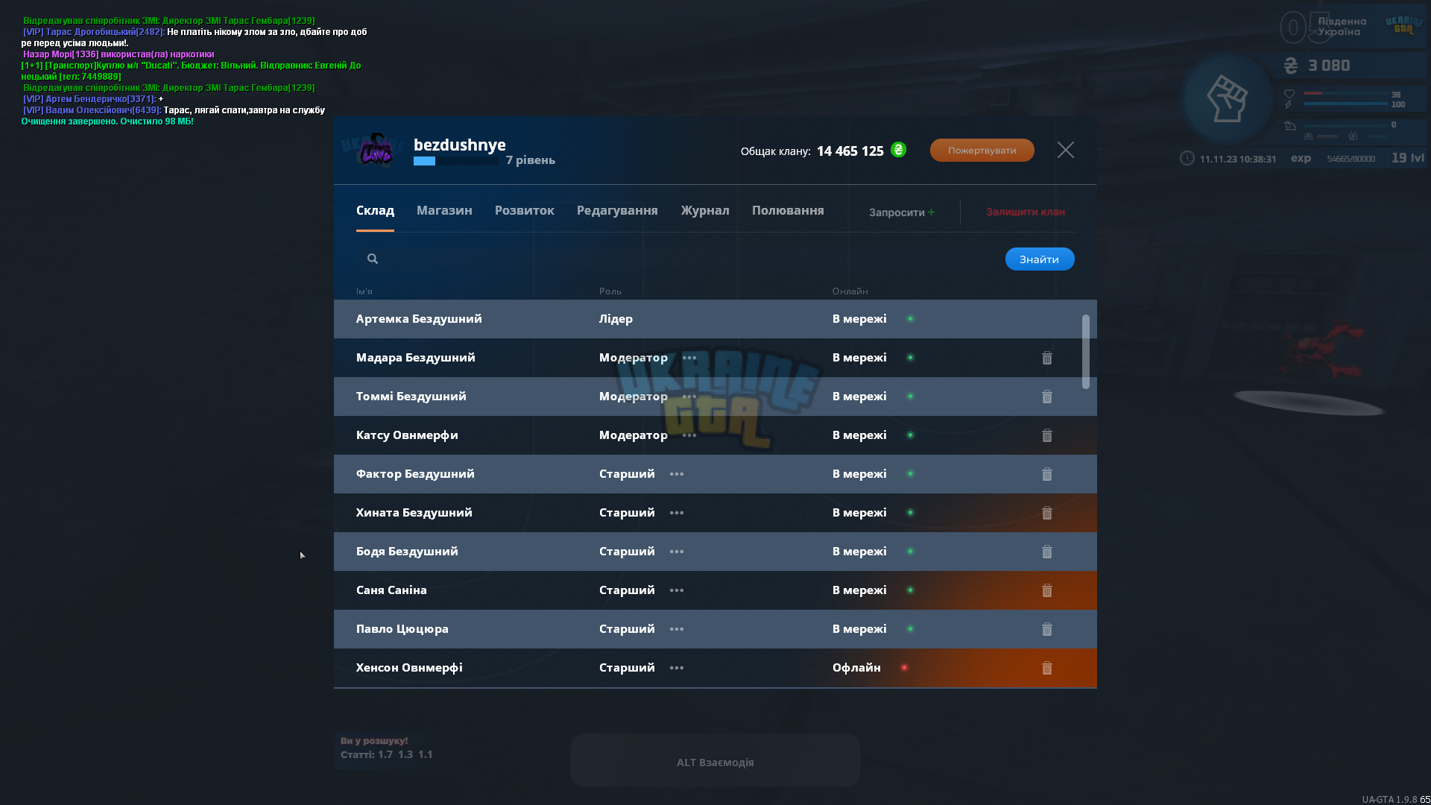This screenshot has height=805, width=1431.
Task: Open role menu for Хината Бездушний
Action: point(677,513)
